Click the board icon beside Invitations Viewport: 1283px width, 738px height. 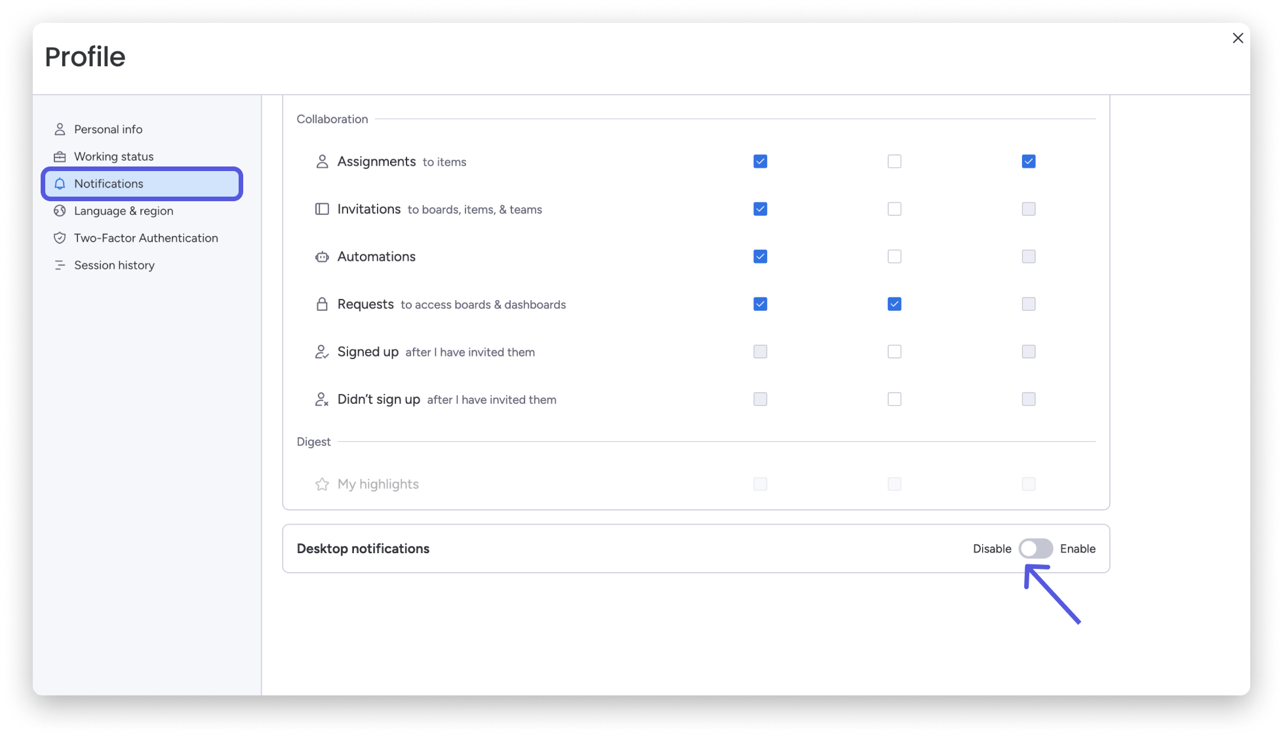[322, 208]
